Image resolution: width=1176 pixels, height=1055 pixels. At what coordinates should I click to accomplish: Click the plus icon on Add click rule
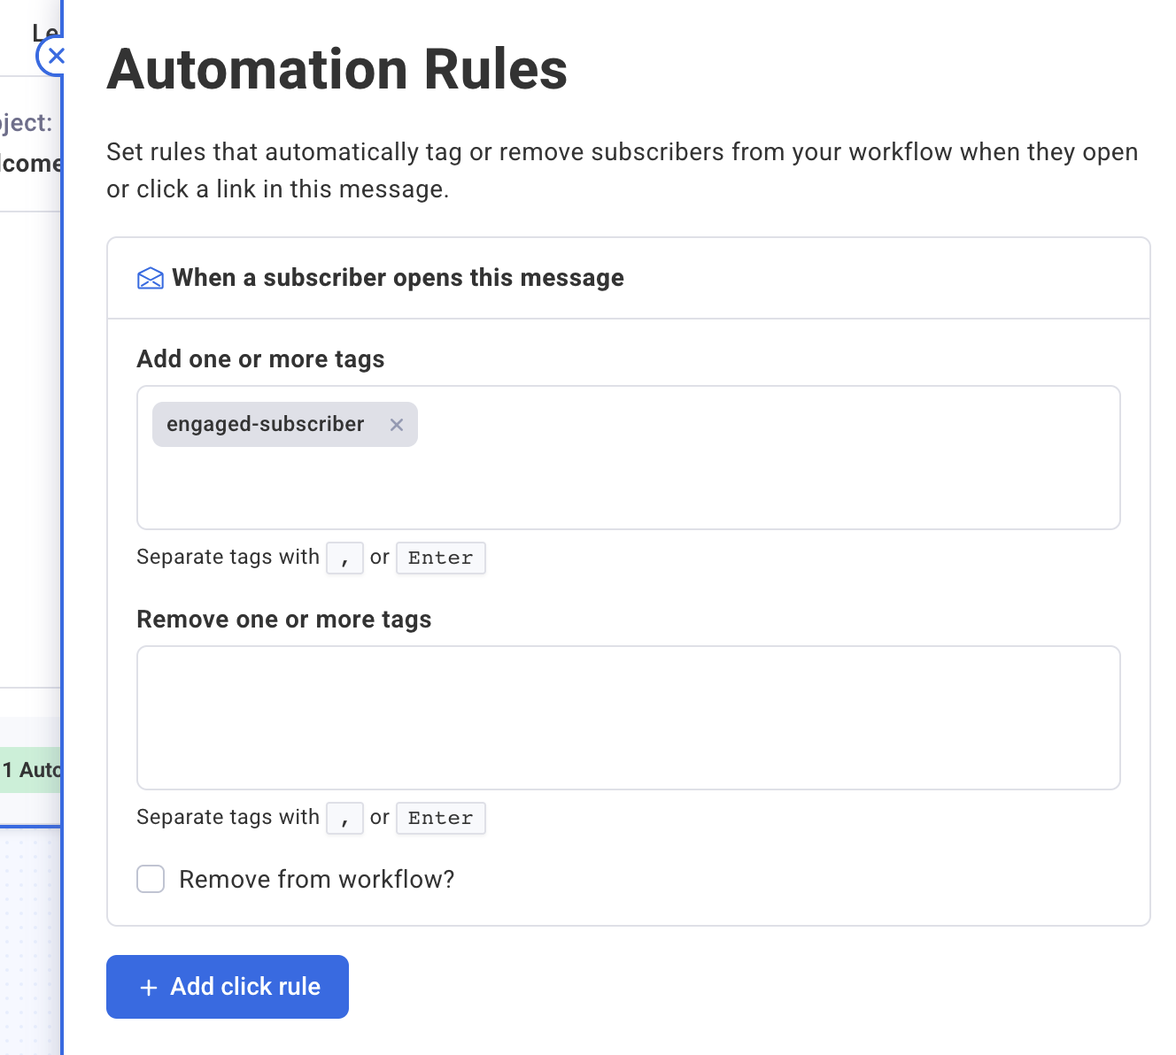click(x=149, y=988)
